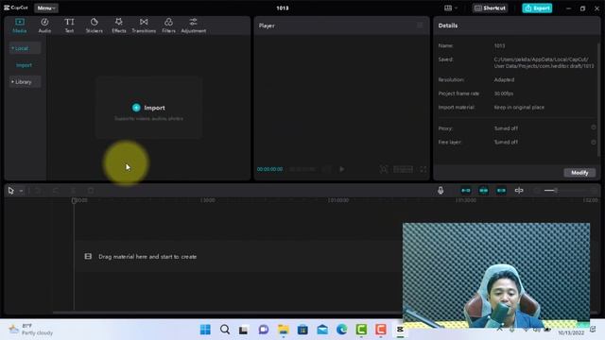The width and height of the screenshot is (605, 340).
Task: Click the Shortcut button
Action: (x=490, y=8)
